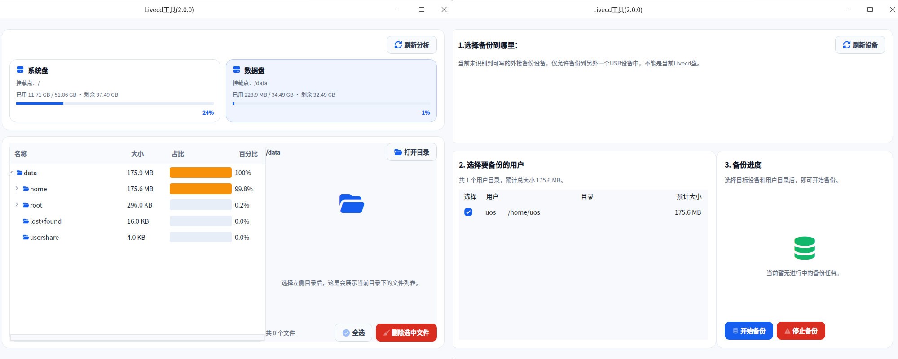Screen dimensions: 898x359
Task: Uncheck the uos user checkbox
Action: [x=468, y=212]
